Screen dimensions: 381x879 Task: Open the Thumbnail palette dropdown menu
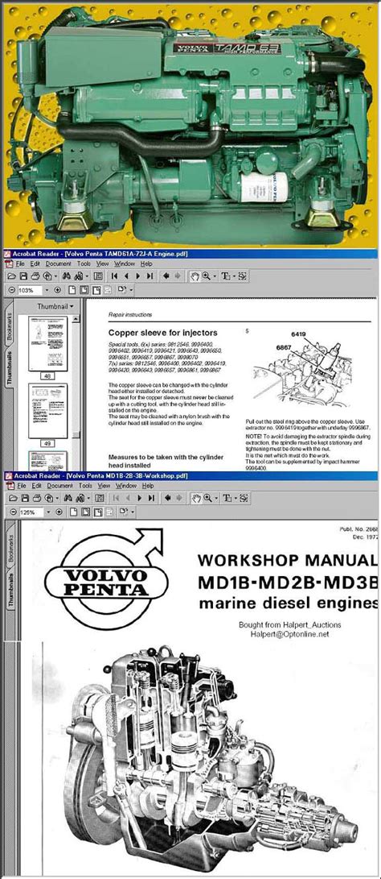tap(71, 307)
